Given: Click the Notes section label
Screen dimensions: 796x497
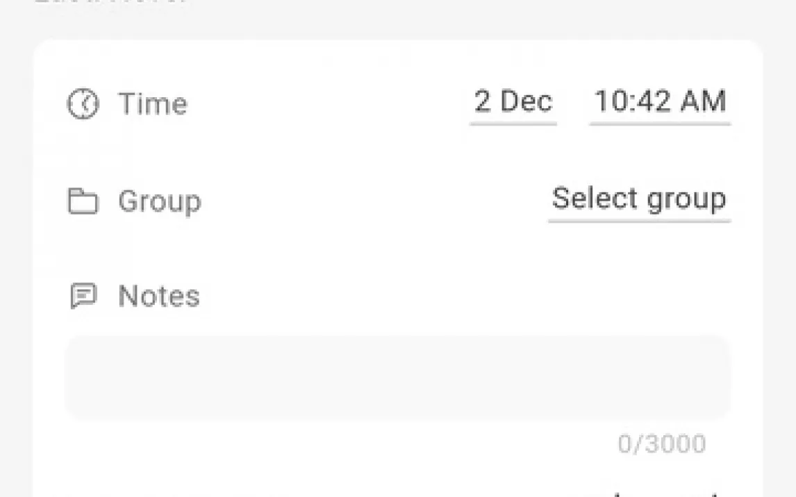Looking at the screenshot, I should (x=159, y=296).
